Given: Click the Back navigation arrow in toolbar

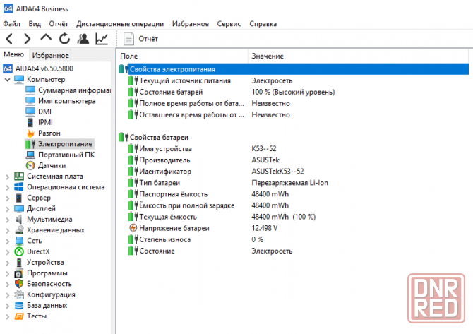Looking at the screenshot, I should (x=9, y=39).
